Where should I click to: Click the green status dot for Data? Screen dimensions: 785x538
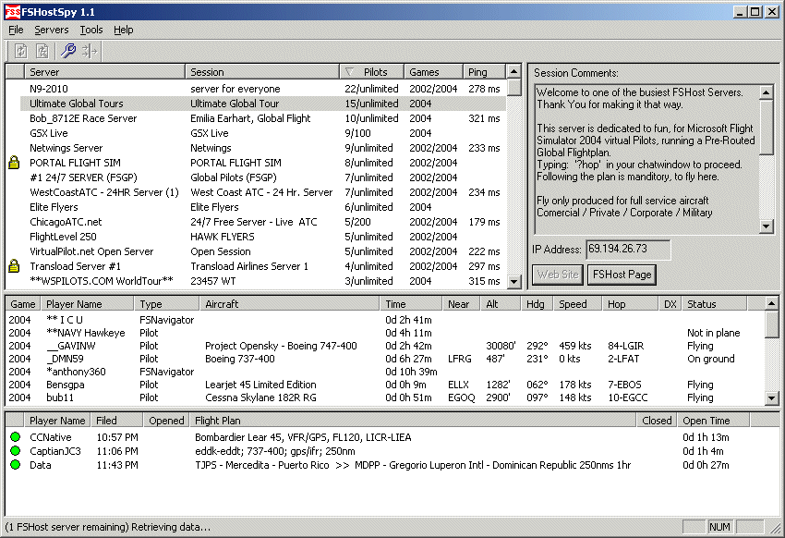(x=16, y=465)
